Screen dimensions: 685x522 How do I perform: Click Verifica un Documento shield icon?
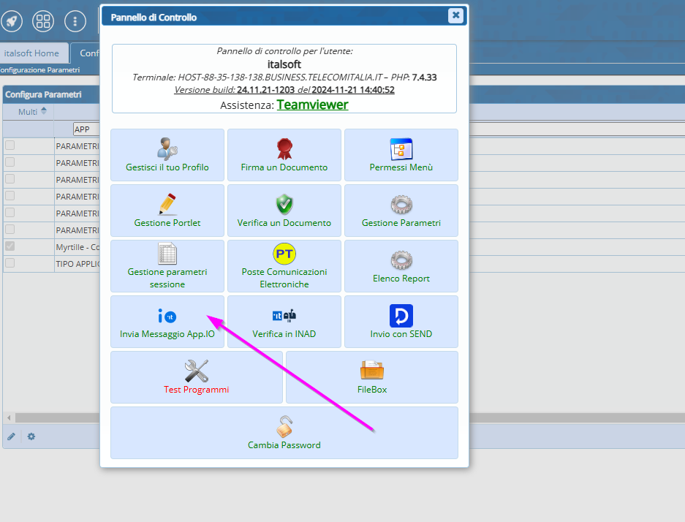[x=284, y=203]
